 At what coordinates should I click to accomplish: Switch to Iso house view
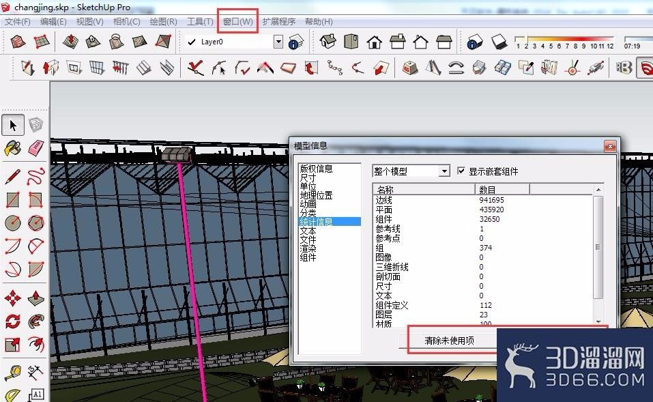tap(328, 42)
